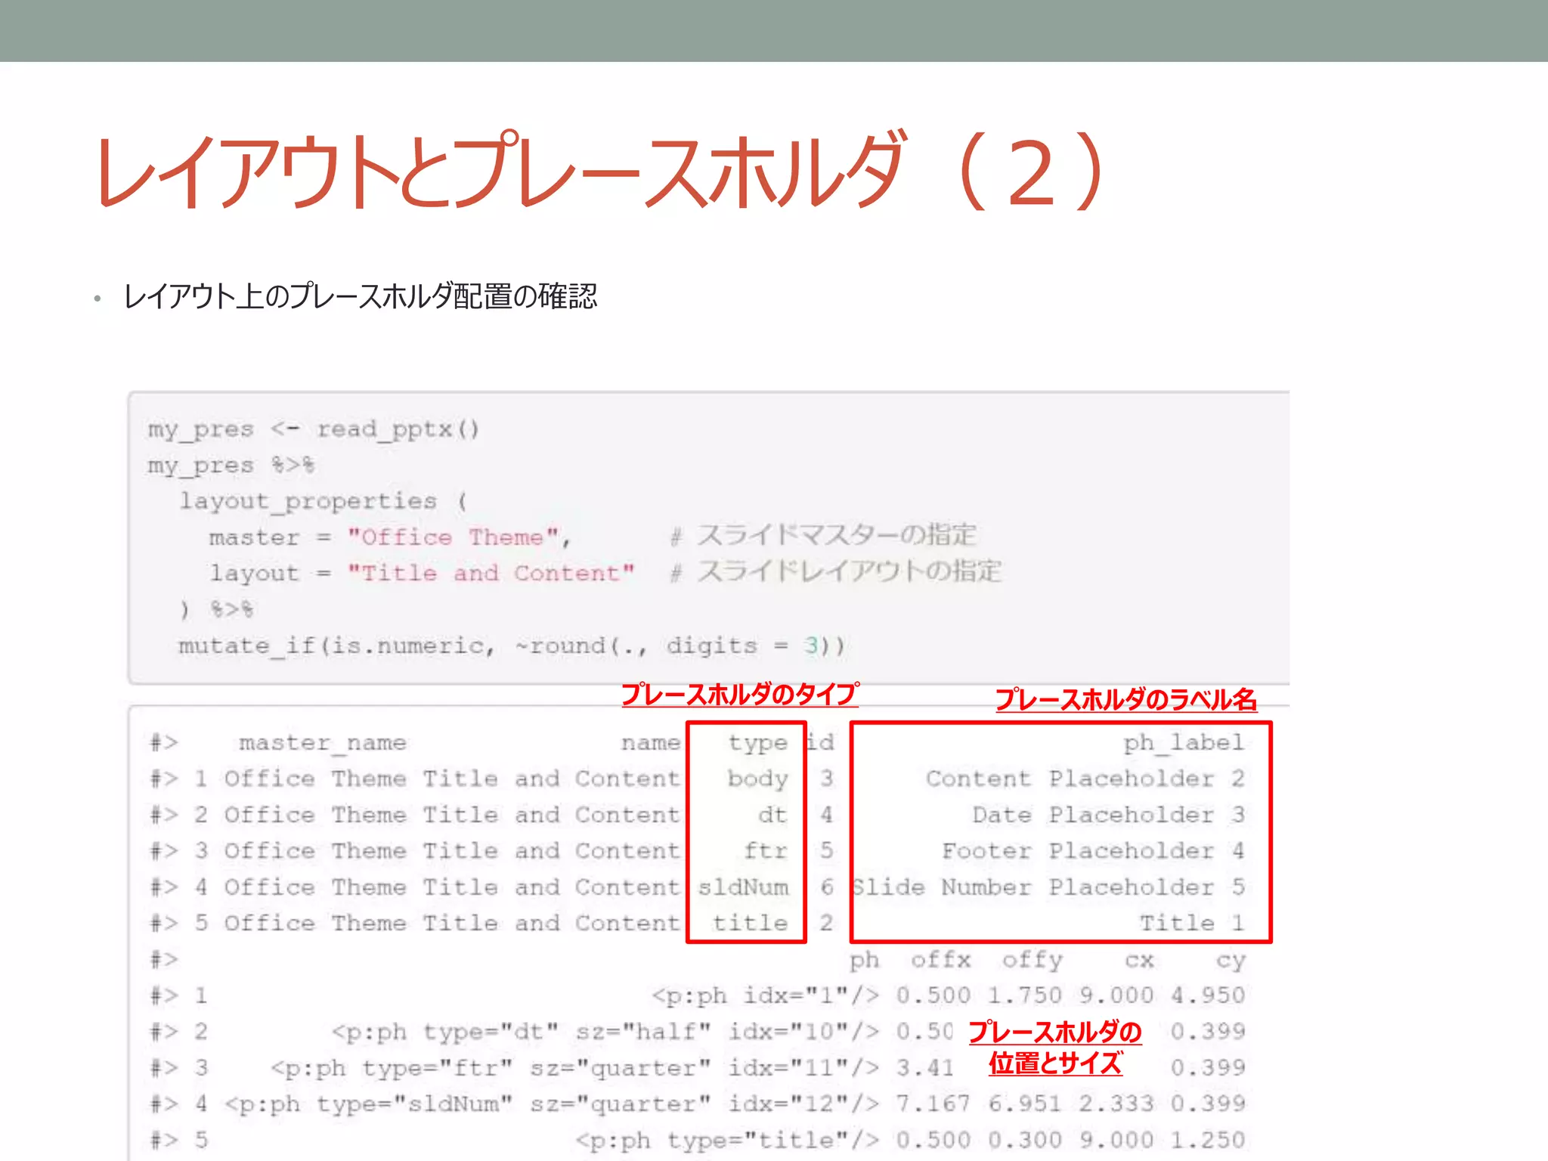Screen dimensions: 1548x1161
Task: Click the ph_label column header
Action: point(1183,743)
